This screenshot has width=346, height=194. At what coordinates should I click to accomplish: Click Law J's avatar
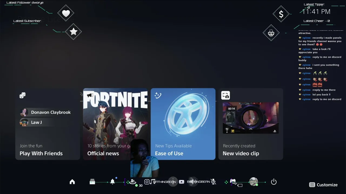click(24, 122)
